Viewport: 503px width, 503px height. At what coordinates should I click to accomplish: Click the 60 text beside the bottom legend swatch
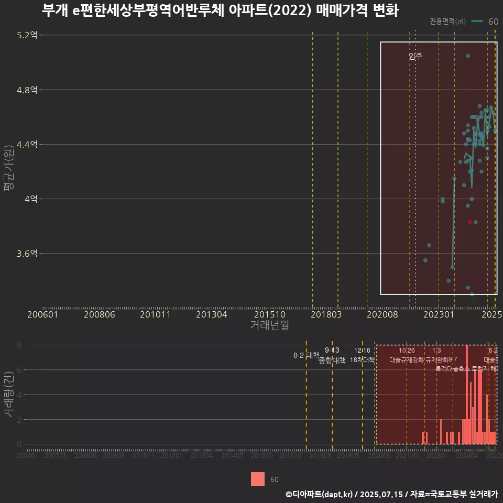(274, 479)
